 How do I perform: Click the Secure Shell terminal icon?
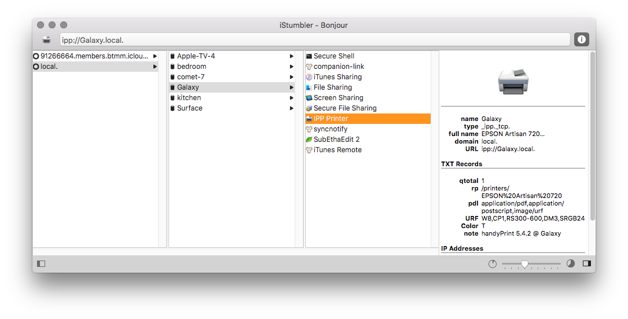[x=309, y=56]
